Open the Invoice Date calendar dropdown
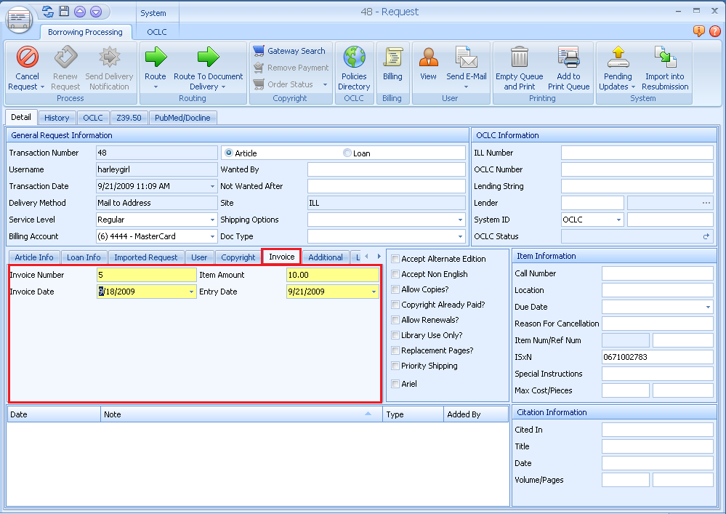Screen dimensions: 726x514 click(190, 291)
